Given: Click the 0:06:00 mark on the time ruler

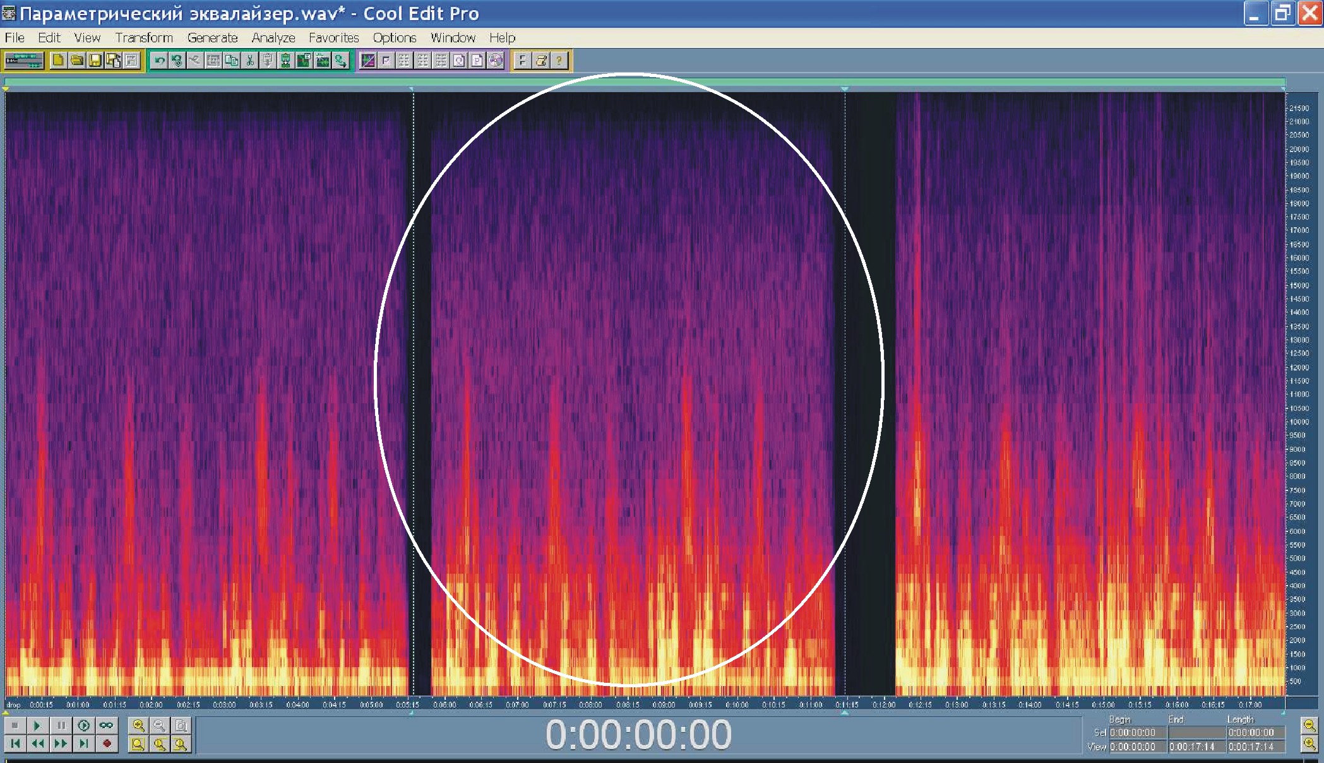Looking at the screenshot, I should click(x=444, y=704).
